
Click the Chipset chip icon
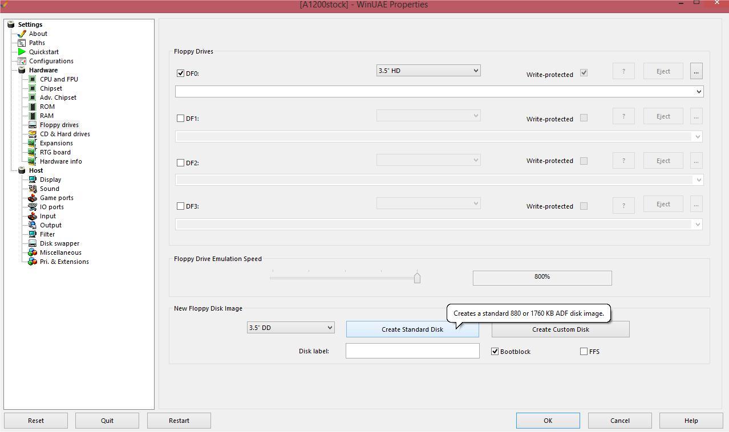point(33,88)
